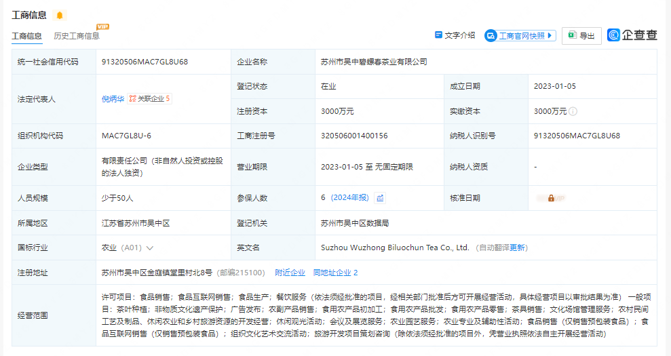Screen dimensions: 671x356
Task: Click the company name 苏州市吴中碧螺春茶业有限公司
Action: (374, 62)
